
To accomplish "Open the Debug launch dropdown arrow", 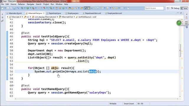I will tap(25, 8).
